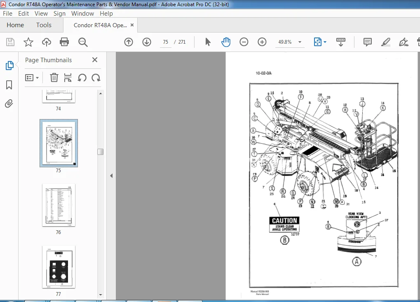Open the Sign menu
This screenshot has height=302, width=420.
[59, 13]
